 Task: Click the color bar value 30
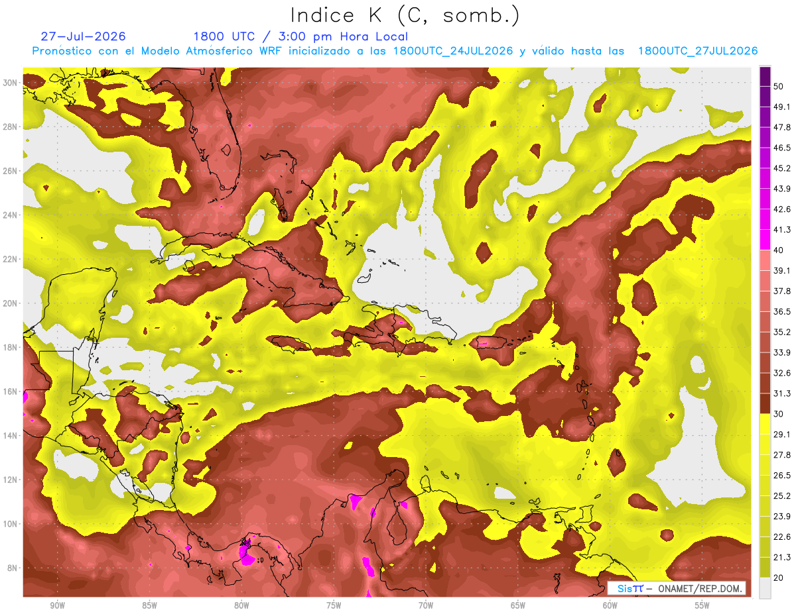780,414
